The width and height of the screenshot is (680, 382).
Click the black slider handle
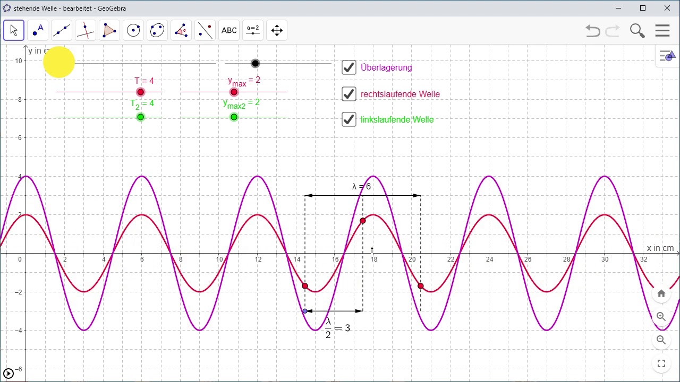tap(256, 64)
